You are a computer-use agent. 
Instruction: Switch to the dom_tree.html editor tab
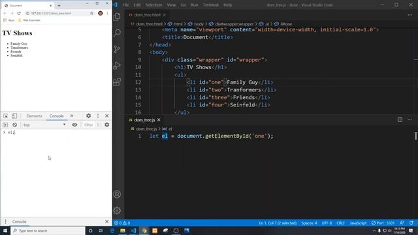(147, 15)
